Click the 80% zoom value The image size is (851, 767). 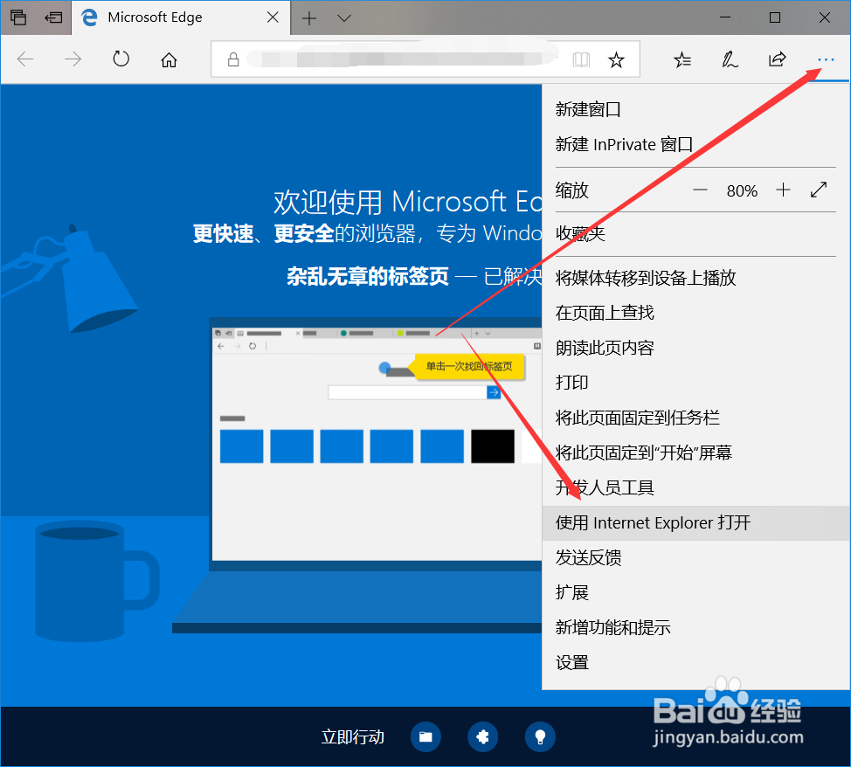pyautogui.click(x=742, y=190)
